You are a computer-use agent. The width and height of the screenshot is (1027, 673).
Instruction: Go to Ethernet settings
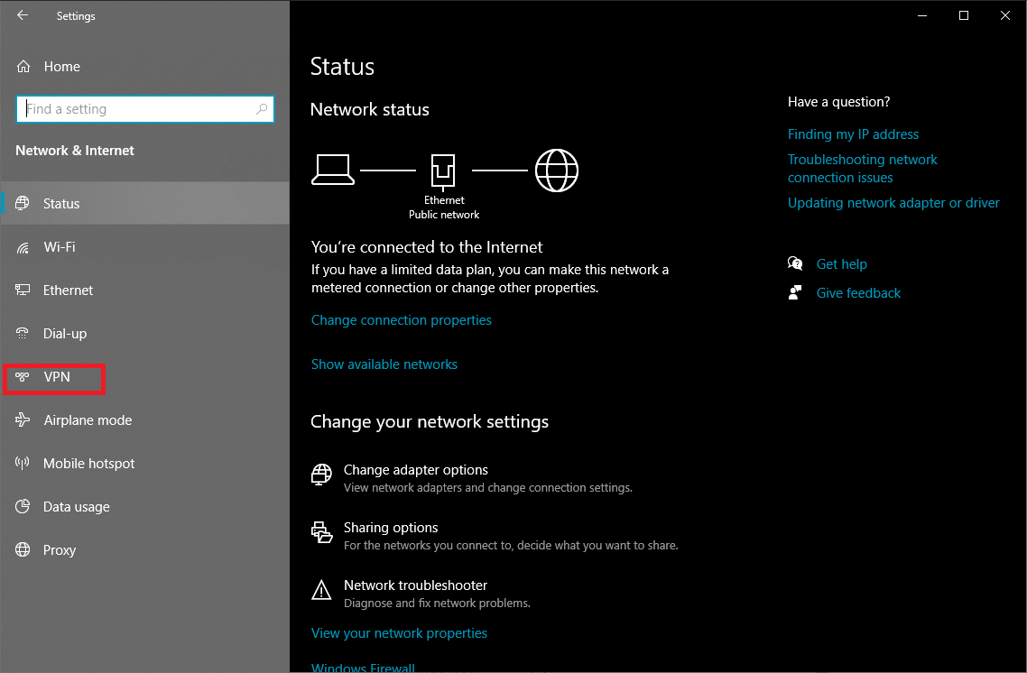click(x=144, y=290)
